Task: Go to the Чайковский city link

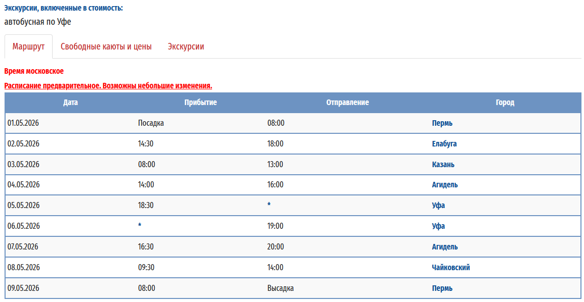Action: [x=450, y=268]
